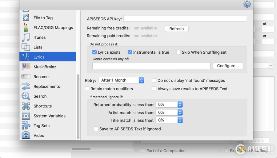277x158 pixels.
Task: Open the Video camera icon
Action: tap(26, 135)
